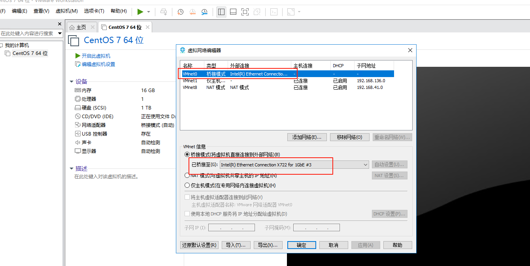530x266 pixels.
Task: Click the 处理器 processor device icon
Action: (x=77, y=99)
